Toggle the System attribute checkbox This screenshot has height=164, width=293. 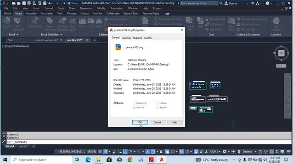click(157, 108)
